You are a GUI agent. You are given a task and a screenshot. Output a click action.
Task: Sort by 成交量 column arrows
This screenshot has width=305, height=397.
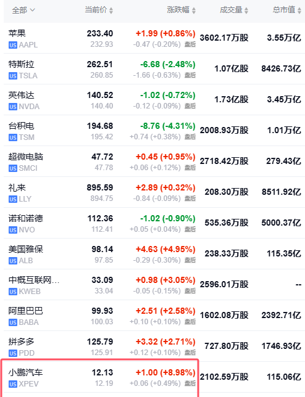point(246,10)
